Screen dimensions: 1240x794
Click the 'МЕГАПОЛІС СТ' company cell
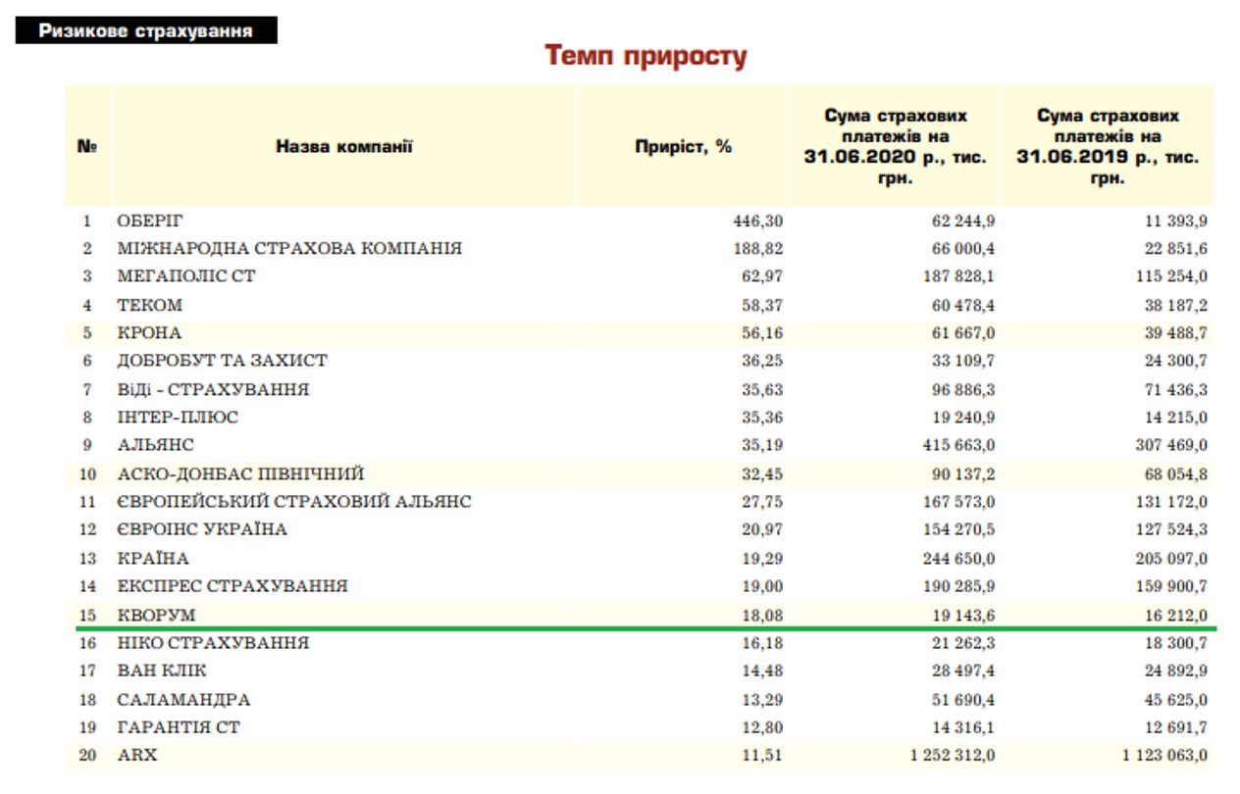(x=186, y=276)
